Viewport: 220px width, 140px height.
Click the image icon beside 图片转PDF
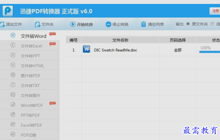click(x=13, y=75)
